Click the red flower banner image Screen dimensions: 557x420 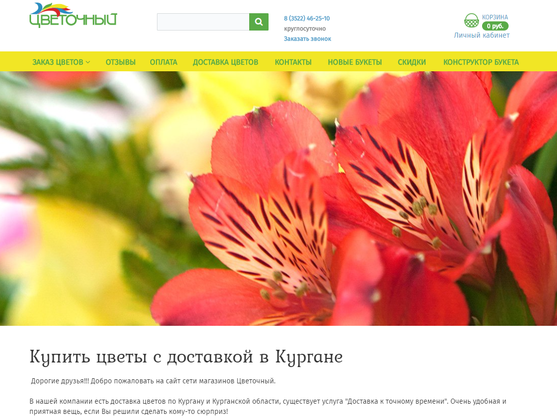(x=278, y=199)
